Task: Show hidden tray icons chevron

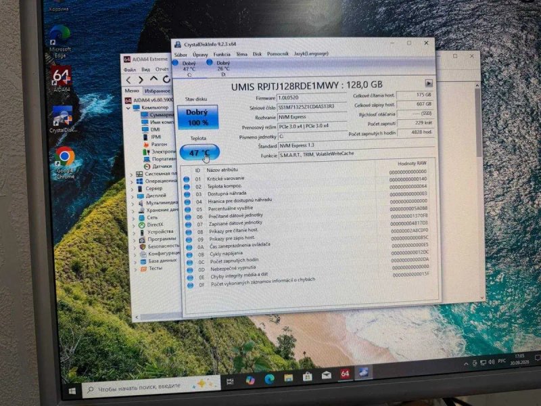Action: pyautogui.click(x=466, y=364)
